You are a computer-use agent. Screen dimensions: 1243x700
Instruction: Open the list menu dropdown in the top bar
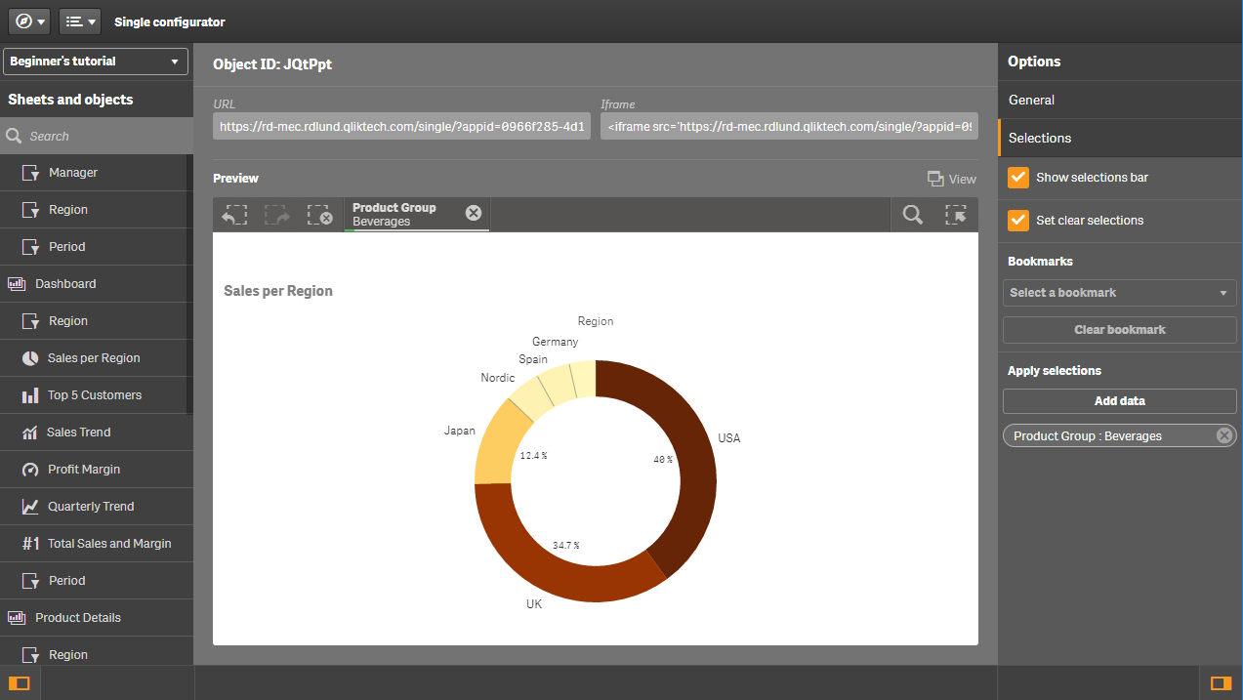coord(79,21)
